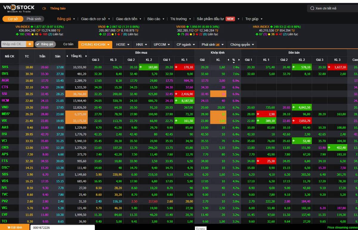The height and width of the screenshot is (230, 358).
Task: Expand the Chứng quyền dropdown
Action: coord(242,44)
